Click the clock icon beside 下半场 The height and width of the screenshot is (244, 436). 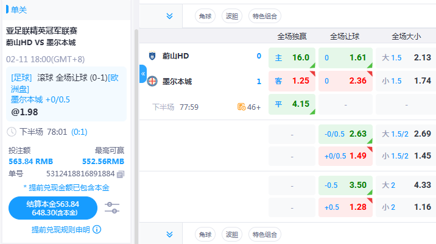11,132
